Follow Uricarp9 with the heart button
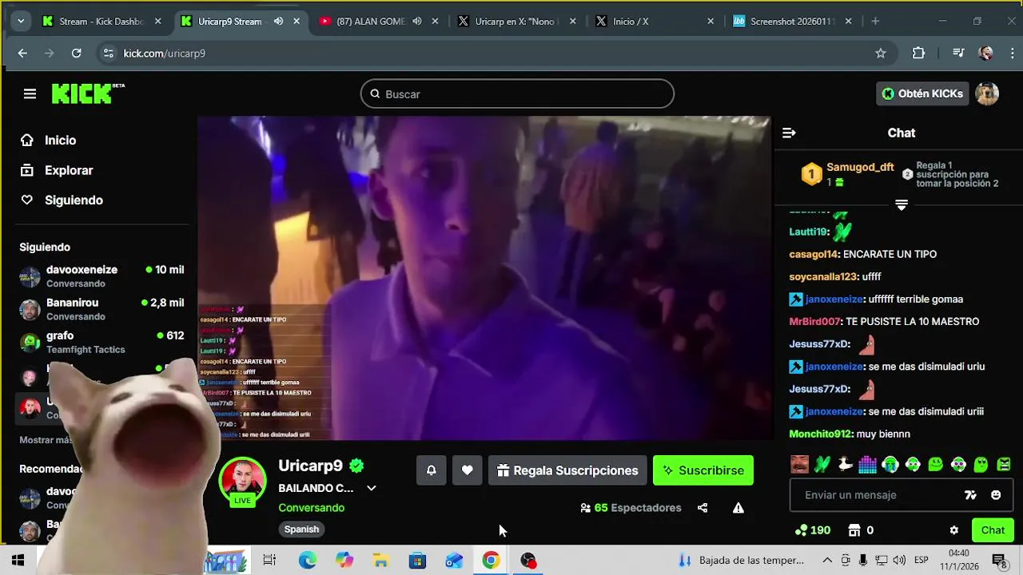The image size is (1023, 575). tap(467, 470)
